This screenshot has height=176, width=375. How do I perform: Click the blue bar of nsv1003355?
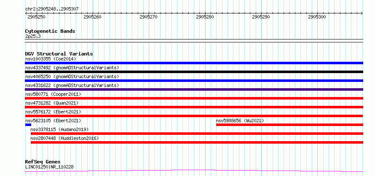click(x=194, y=63)
